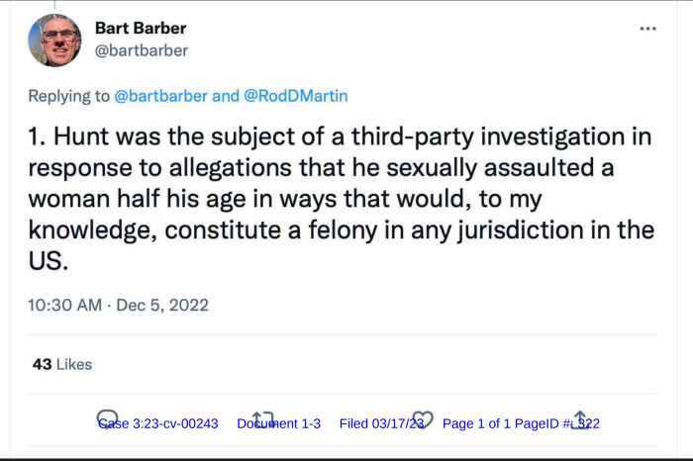This screenshot has height=461, width=693.
Task: Click the 'Replying to' label text
Action: [68, 96]
